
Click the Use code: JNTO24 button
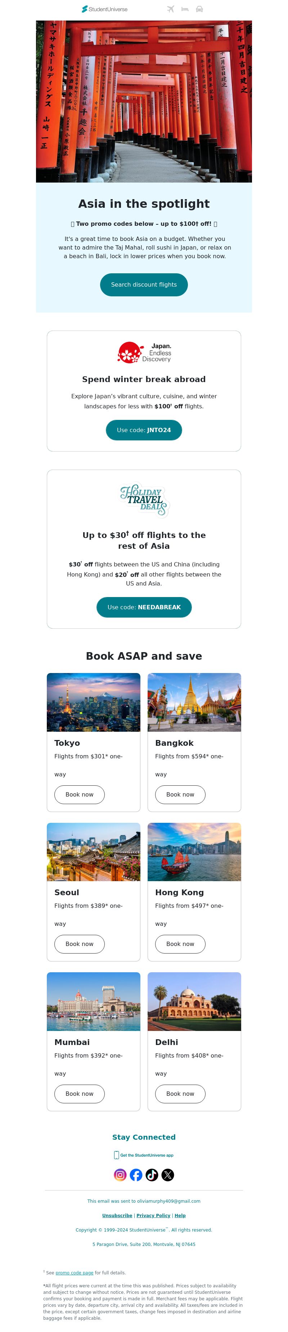tap(144, 430)
